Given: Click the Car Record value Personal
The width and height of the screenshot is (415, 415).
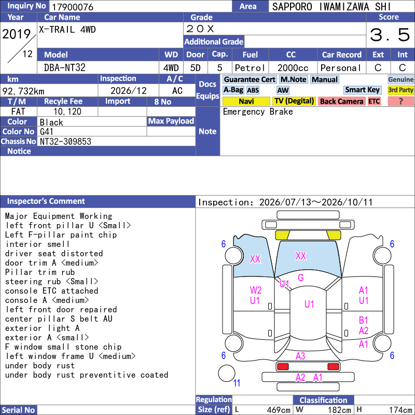Looking at the screenshot, I should click(341, 68).
